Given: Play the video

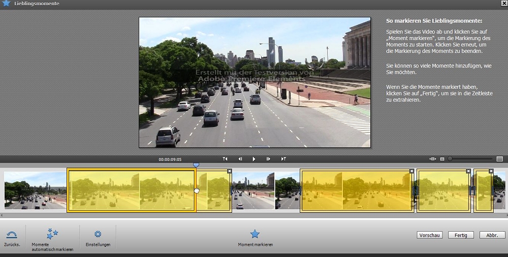Looking at the screenshot, I should tap(254, 159).
